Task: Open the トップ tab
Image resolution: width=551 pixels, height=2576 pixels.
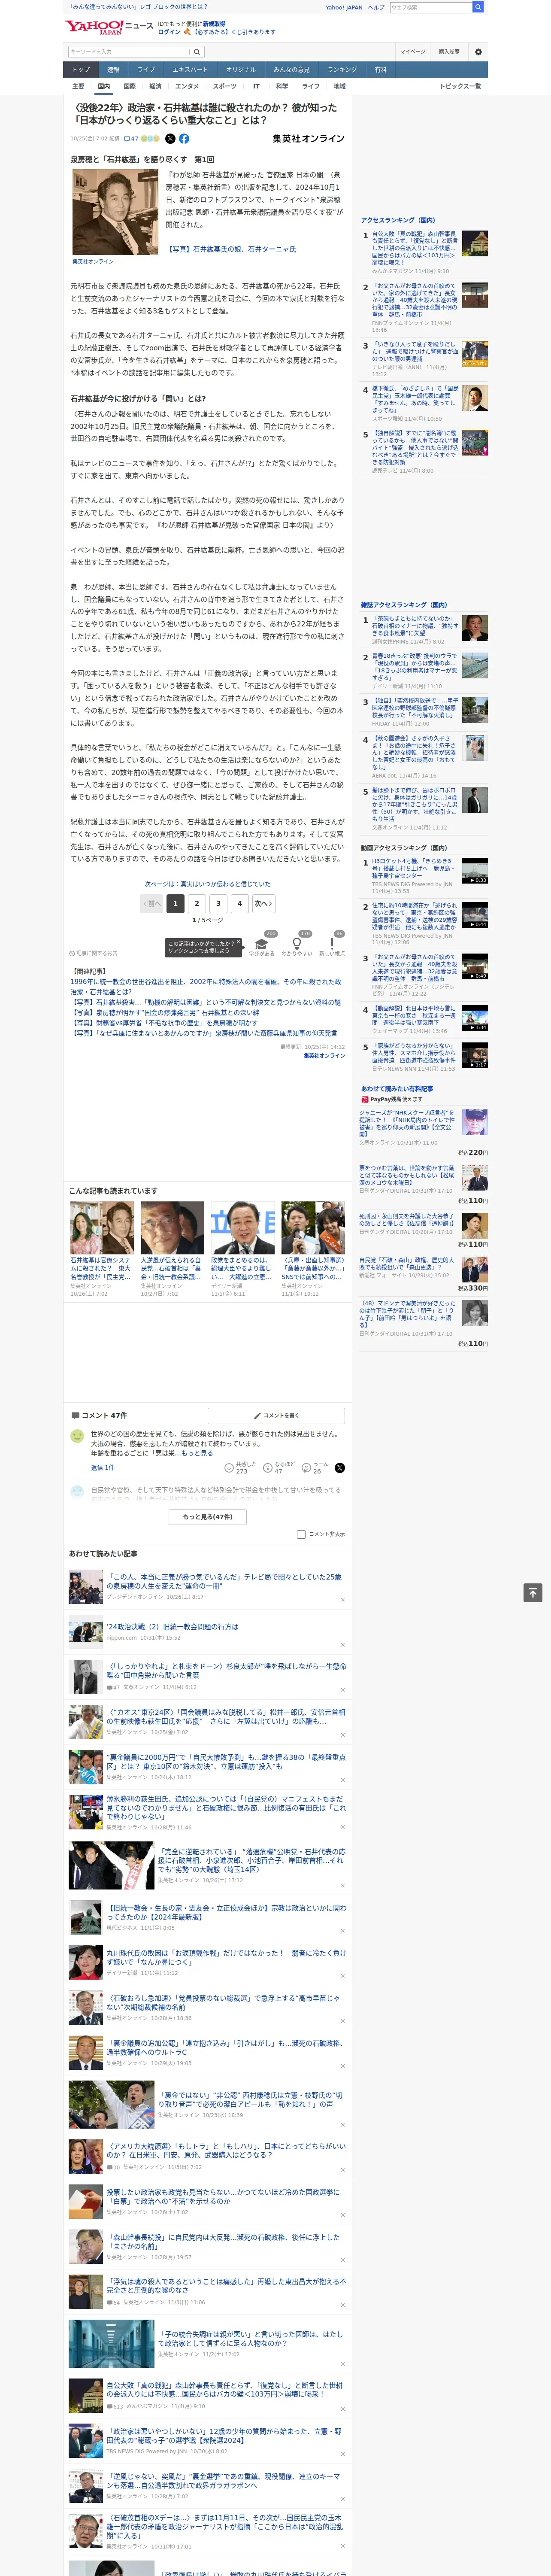Action: [81, 70]
